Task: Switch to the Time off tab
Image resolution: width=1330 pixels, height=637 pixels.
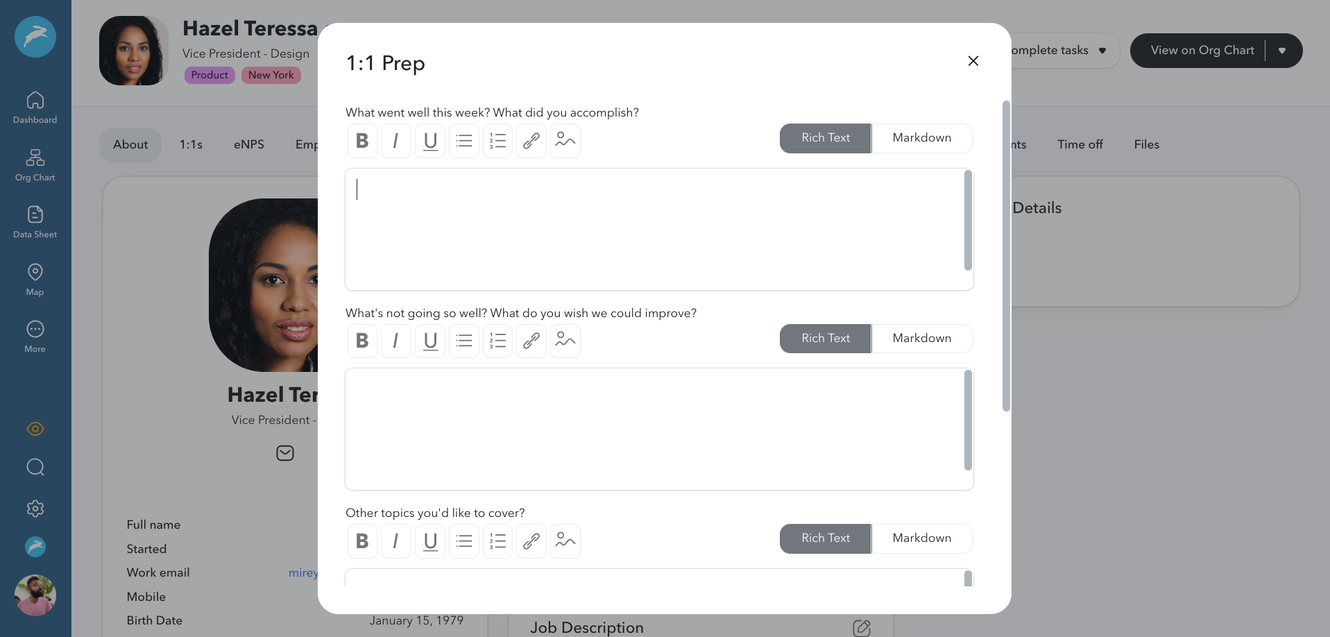Action: coord(1080,144)
